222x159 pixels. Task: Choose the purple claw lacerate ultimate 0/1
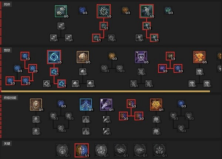pos(106,105)
